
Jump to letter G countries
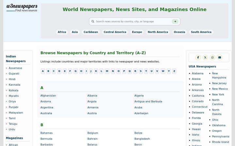75,71
